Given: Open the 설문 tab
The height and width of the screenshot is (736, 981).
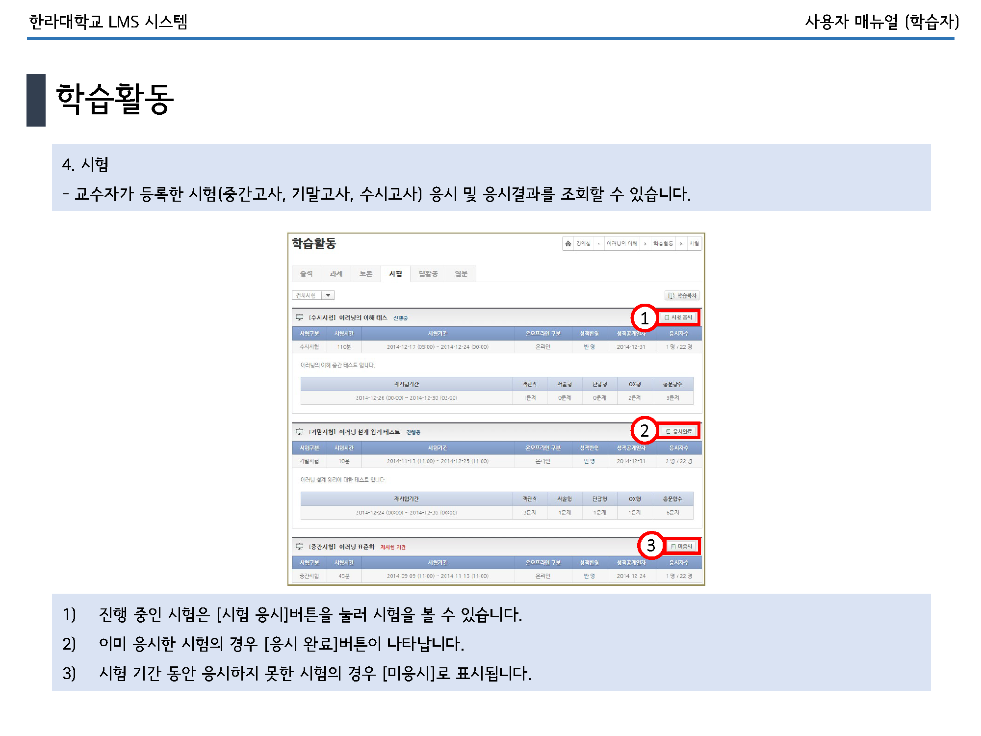Looking at the screenshot, I should 461,274.
